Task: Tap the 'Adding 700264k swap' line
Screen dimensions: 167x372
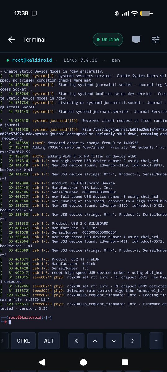Action: (x=83, y=150)
